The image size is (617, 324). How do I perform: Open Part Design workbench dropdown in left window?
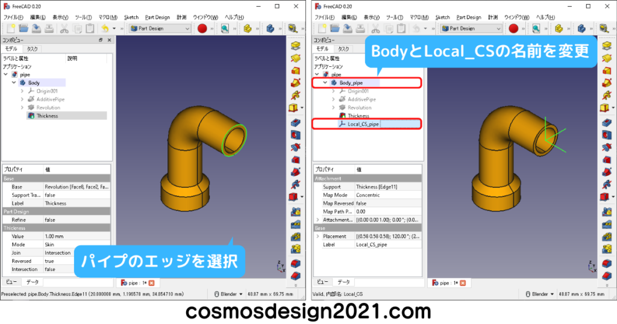click(160, 28)
